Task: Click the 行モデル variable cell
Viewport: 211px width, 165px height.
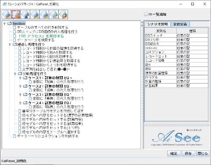Action: [161, 77]
